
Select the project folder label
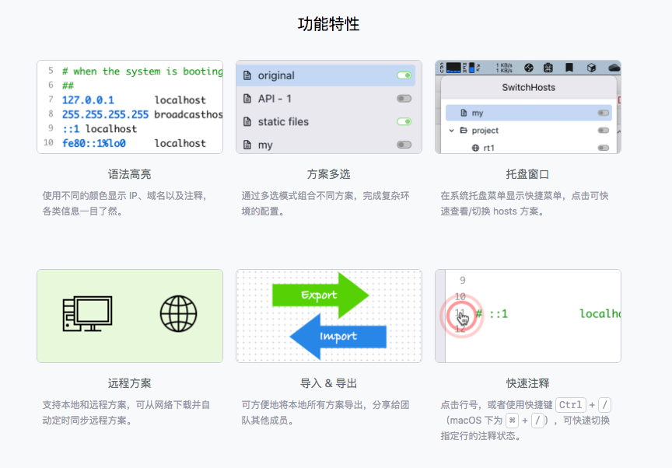click(x=485, y=130)
